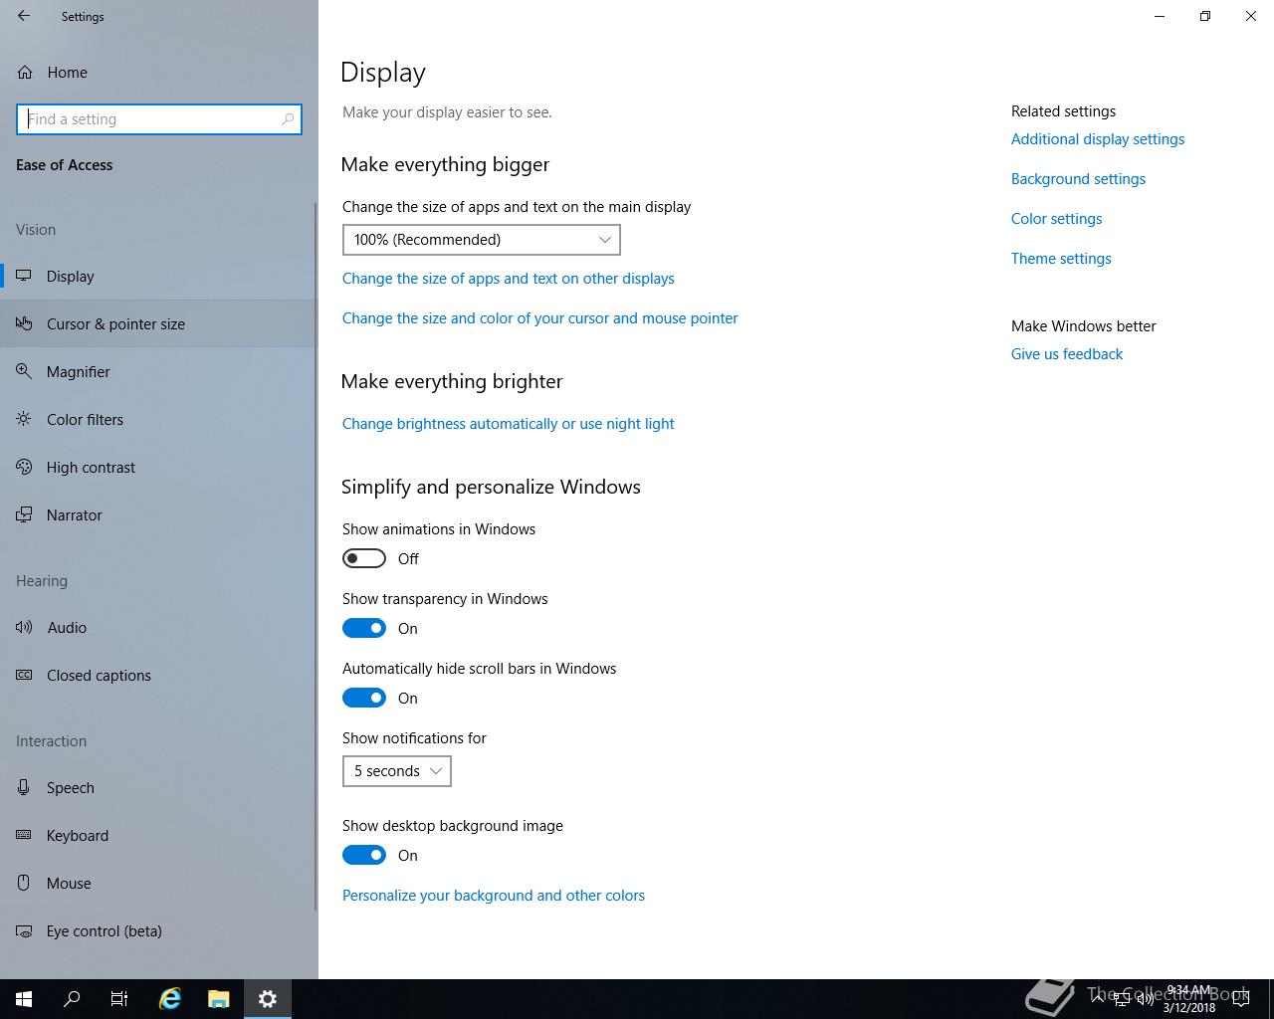Viewport: 1274px width, 1019px height.
Task: Click the Magnifier sidebar icon
Action: click(x=24, y=371)
